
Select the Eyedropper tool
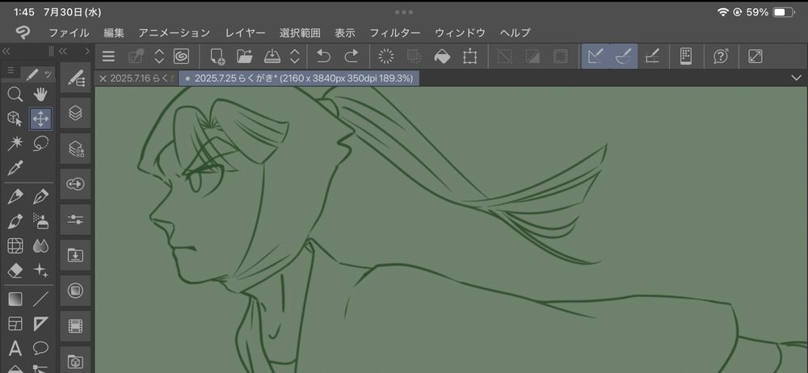coord(15,168)
